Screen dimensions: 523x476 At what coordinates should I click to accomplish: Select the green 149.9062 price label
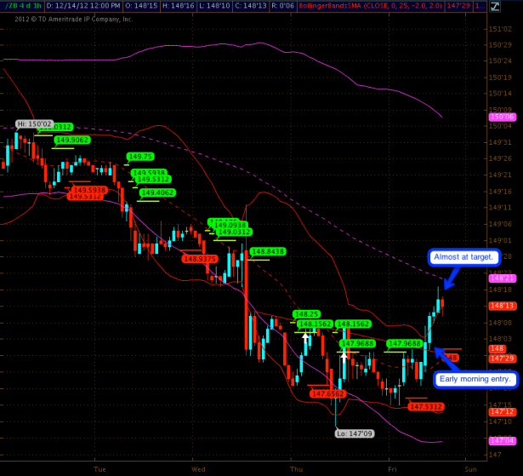coord(72,140)
